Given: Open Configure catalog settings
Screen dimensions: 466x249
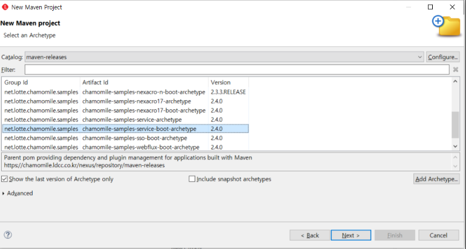Looking at the screenshot, I should point(443,57).
